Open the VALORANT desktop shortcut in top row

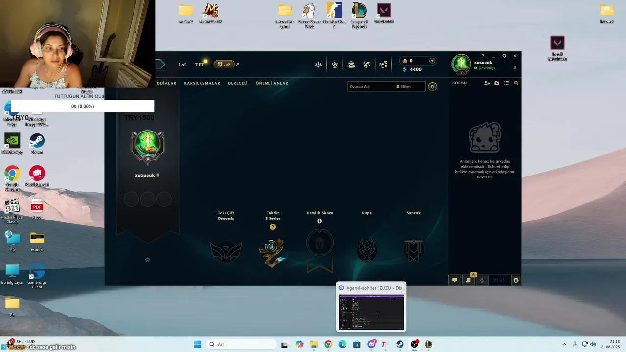coord(384,13)
